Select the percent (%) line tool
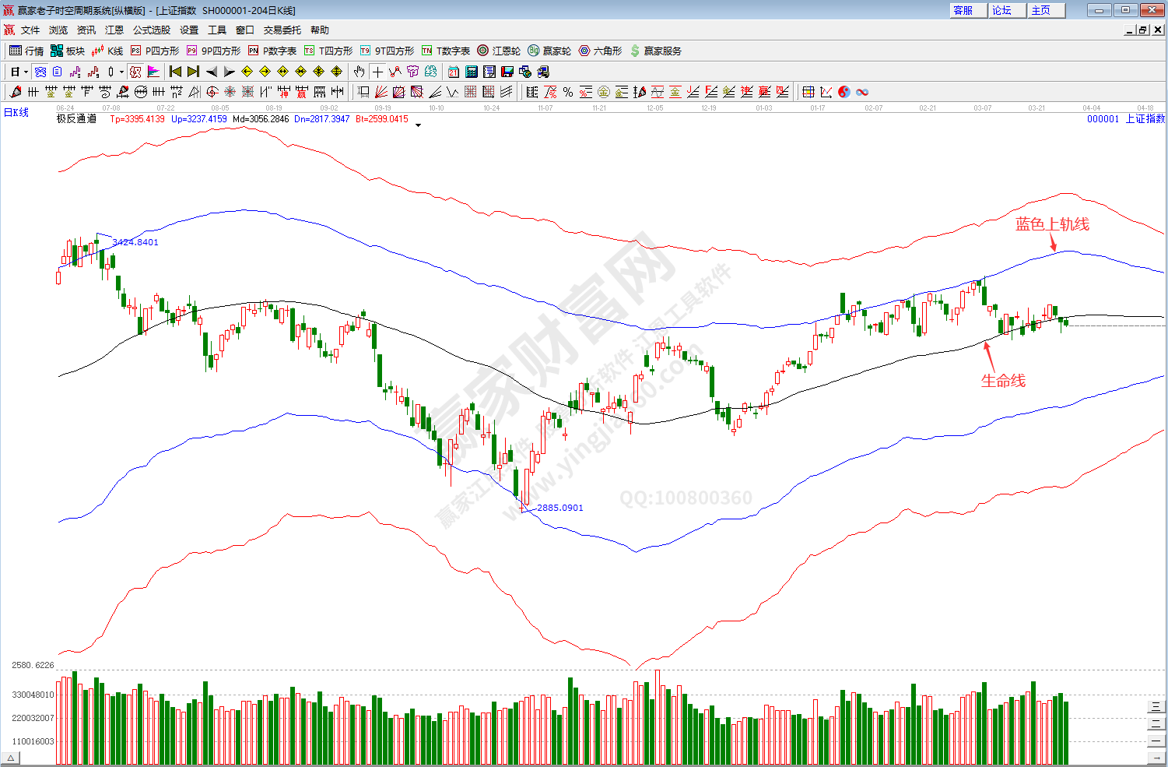 click(x=568, y=92)
